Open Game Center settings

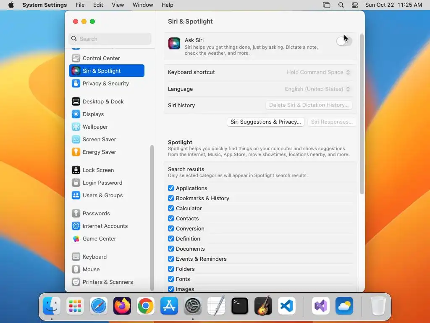pyautogui.click(x=107, y=239)
